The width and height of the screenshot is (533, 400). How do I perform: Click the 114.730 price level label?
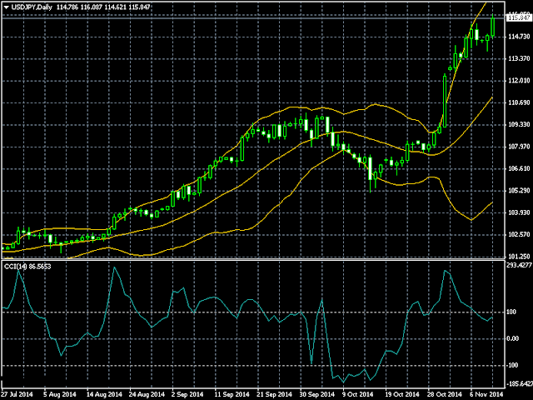519,37
